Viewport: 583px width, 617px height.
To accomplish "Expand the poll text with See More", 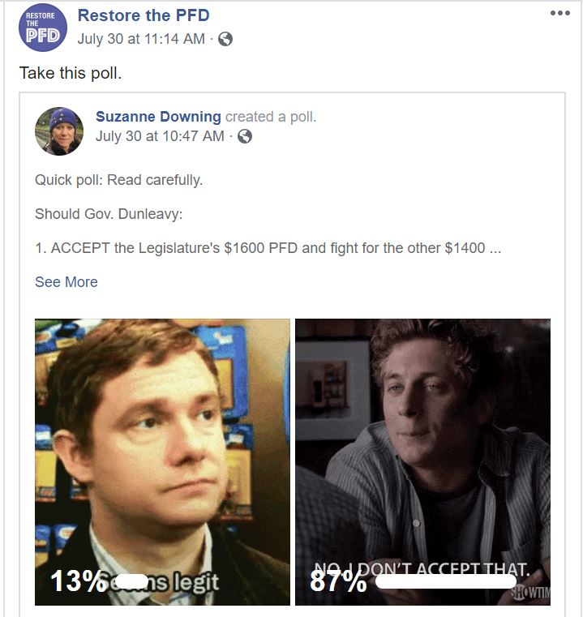I will pyautogui.click(x=66, y=281).
